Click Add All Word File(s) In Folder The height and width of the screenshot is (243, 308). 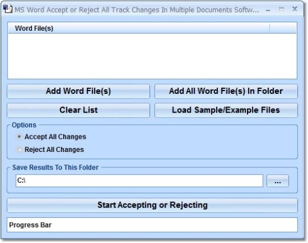tap(226, 91)
